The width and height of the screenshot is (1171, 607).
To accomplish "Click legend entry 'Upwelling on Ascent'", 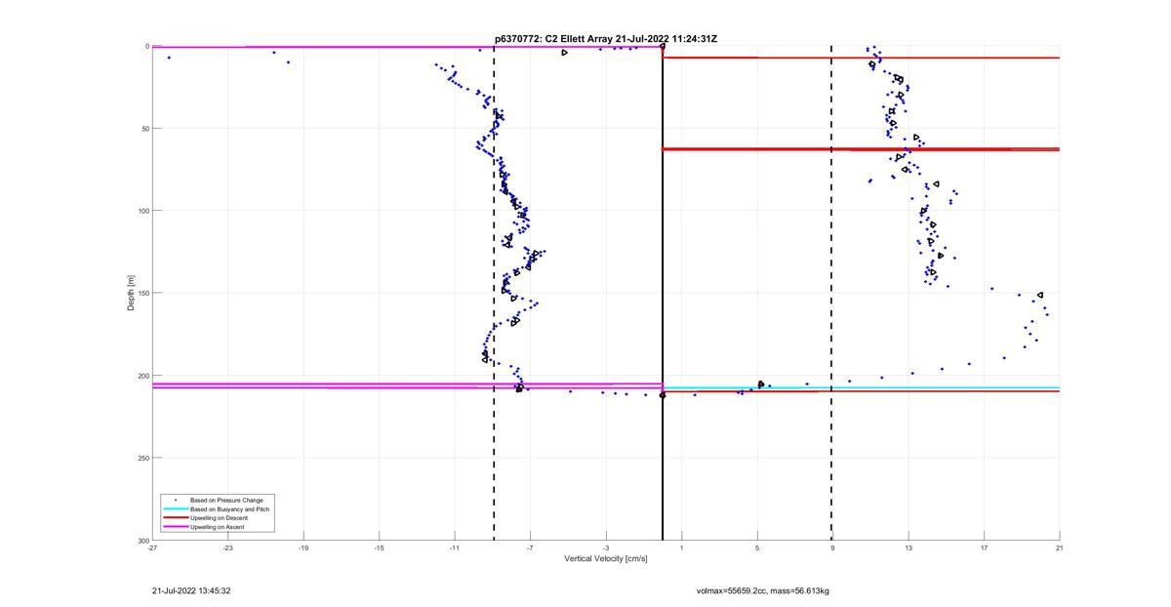I will click(x=218, y=527).
